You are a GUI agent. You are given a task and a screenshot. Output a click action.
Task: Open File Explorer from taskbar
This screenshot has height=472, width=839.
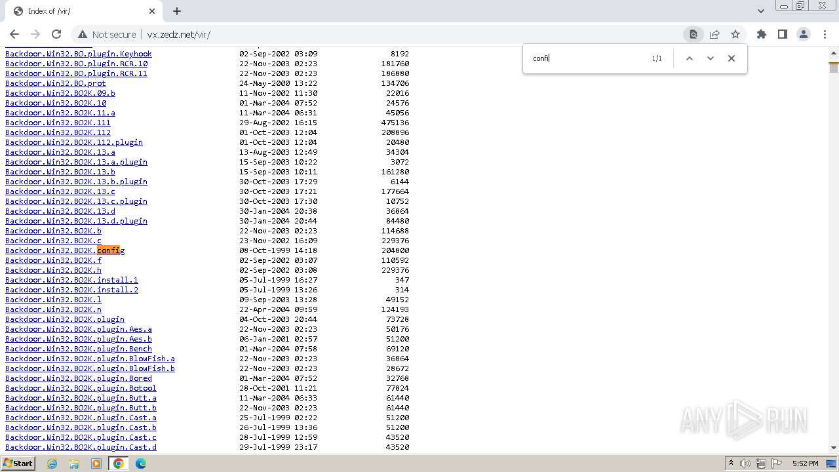pos(74,463)
